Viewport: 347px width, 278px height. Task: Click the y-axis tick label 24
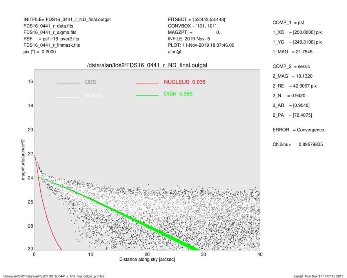click(30, 178)
